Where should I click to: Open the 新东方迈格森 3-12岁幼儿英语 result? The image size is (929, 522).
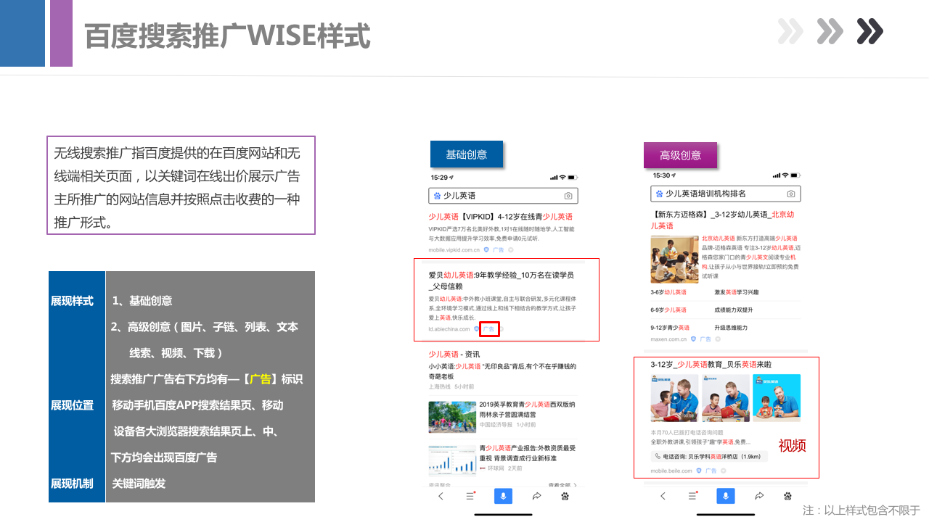[x=724, y=220]
